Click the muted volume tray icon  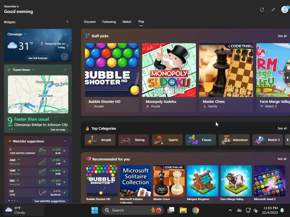point(255,210)
